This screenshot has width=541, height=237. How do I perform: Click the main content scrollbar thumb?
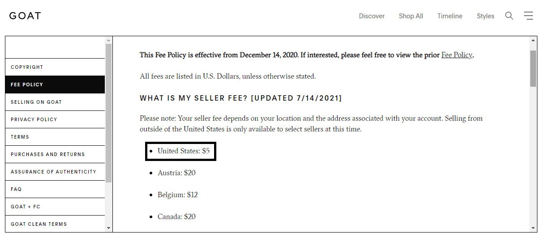[x=533, y=68]
